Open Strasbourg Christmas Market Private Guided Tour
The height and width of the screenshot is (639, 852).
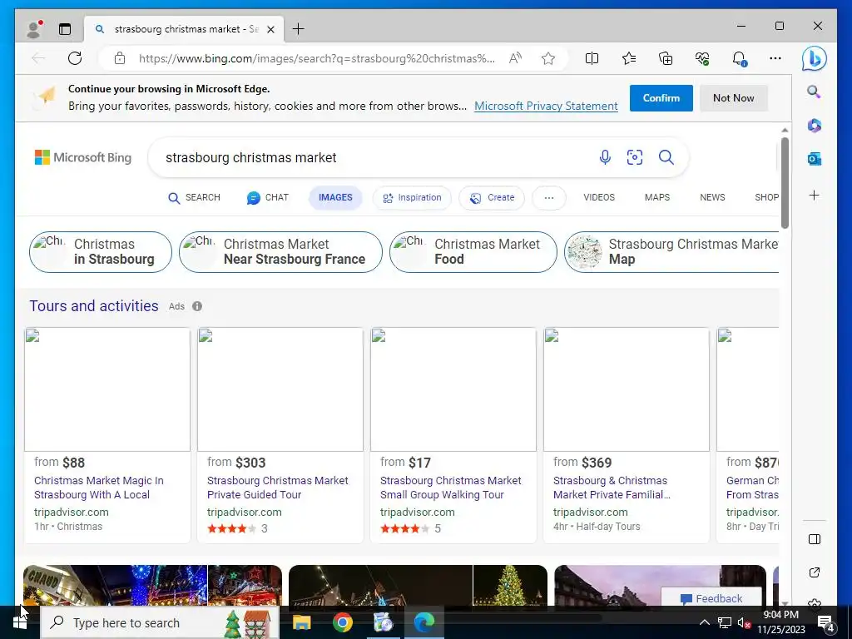pos(278,488)
